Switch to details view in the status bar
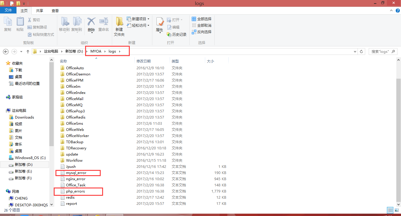Image resolution: width=401 pixels, height=216 pixels. tap(390, 210)
